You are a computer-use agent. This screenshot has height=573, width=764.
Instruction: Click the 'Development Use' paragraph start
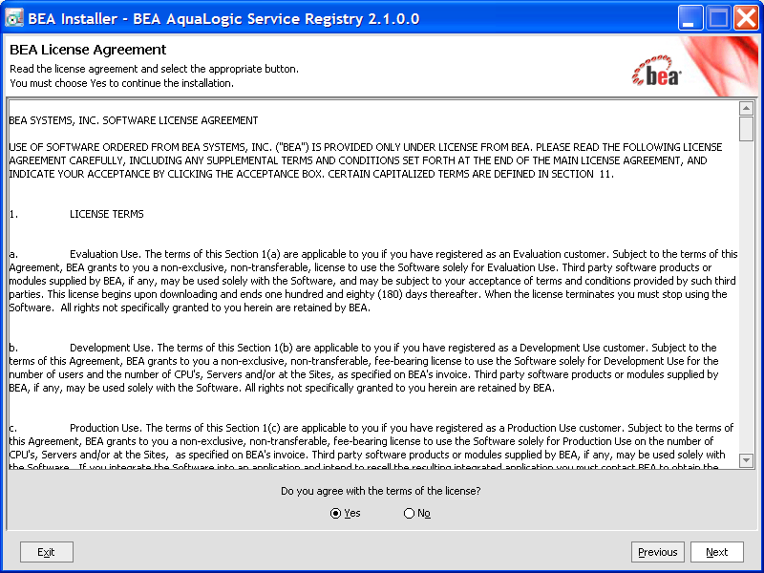110,348
